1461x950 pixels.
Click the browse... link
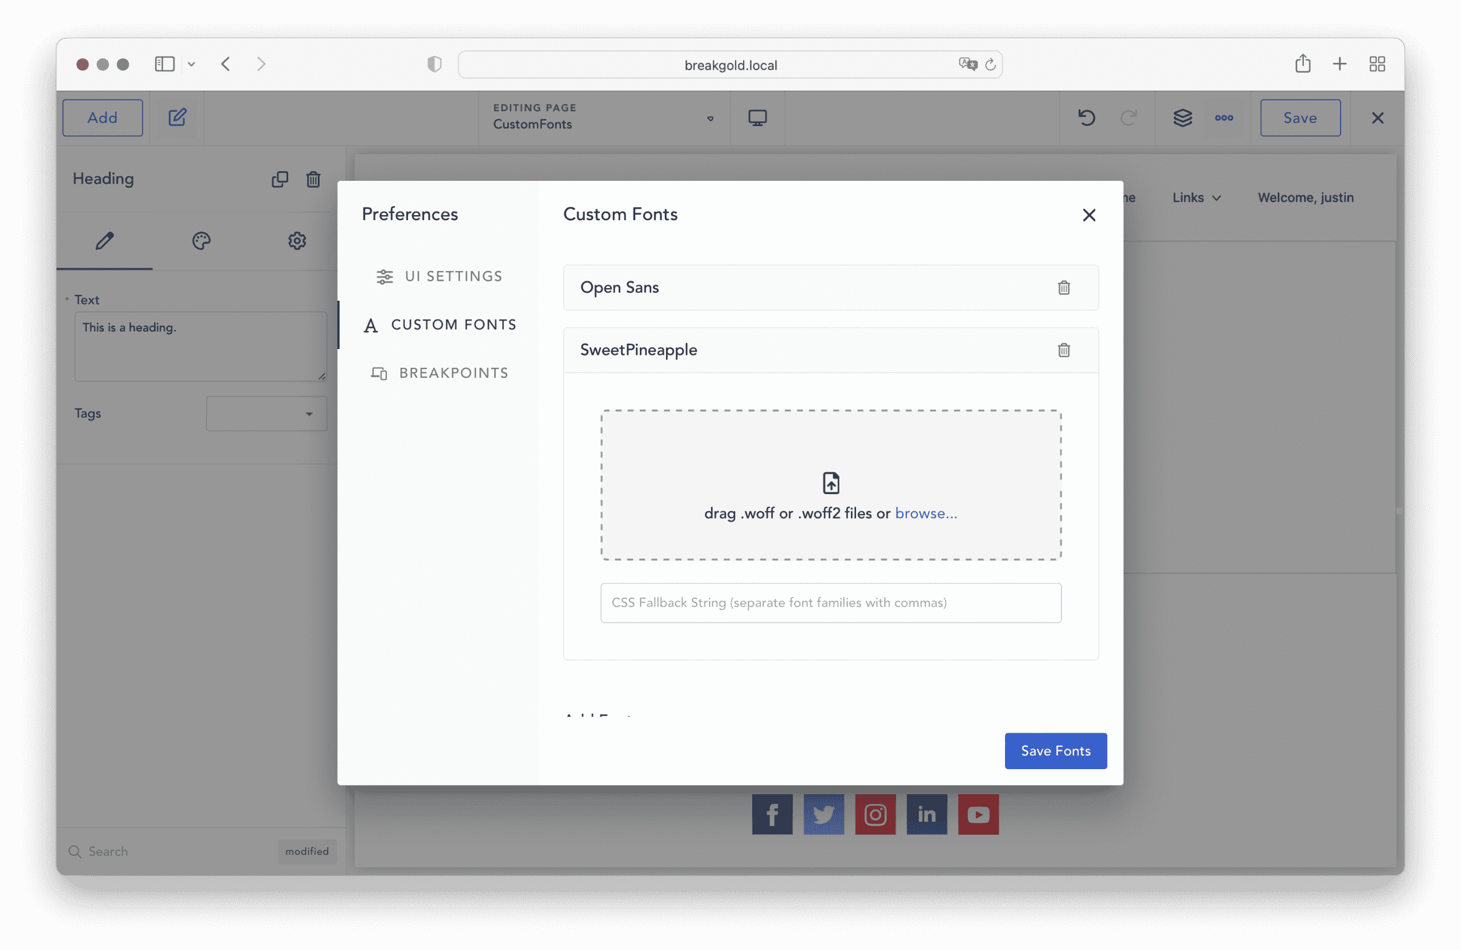925,514
